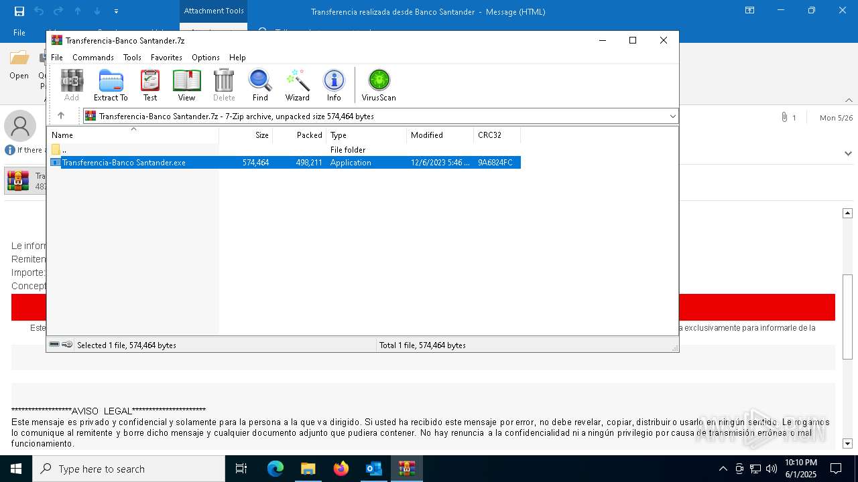Launch Microsoft Edge from taskbar
Image resolution: width=858 pixels, height=482 pixels.
[x=275, y=469]
